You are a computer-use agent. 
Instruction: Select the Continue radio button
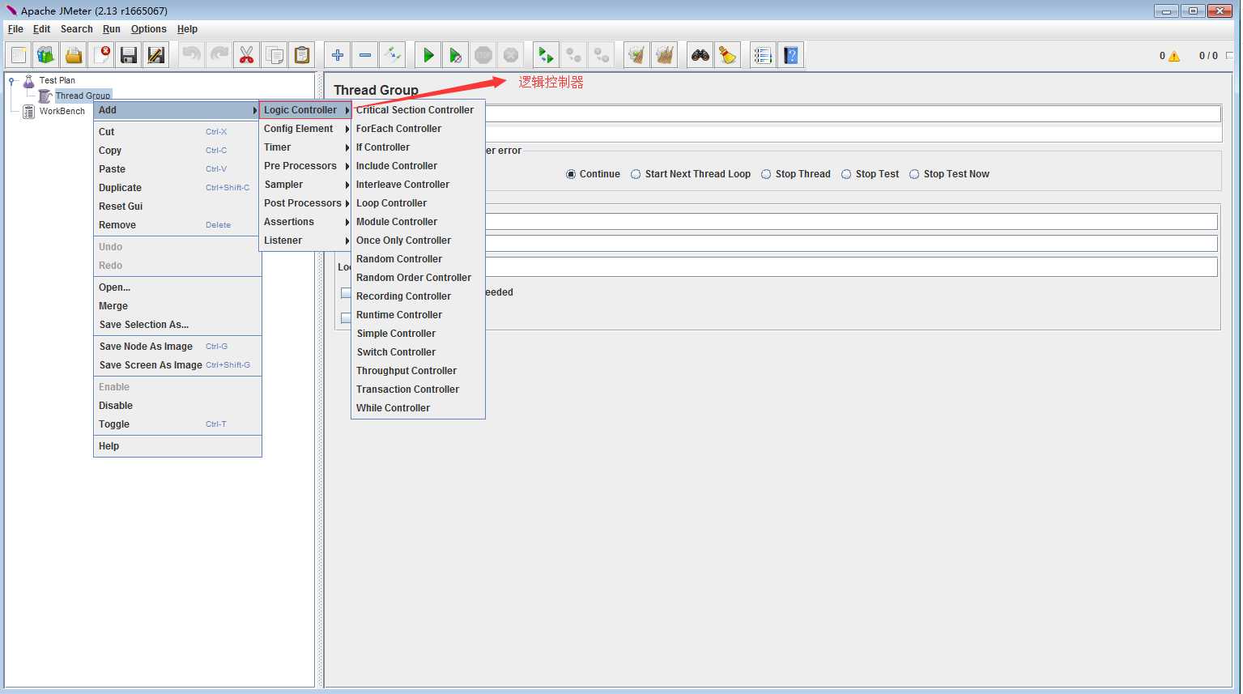point(571,174)
